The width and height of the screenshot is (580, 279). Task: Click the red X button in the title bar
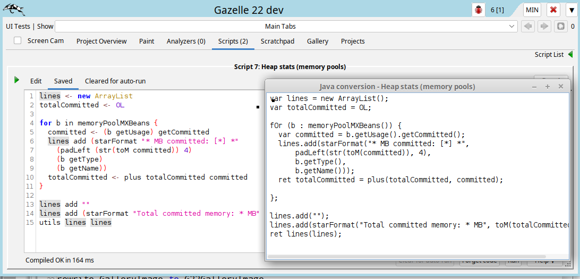553,10
